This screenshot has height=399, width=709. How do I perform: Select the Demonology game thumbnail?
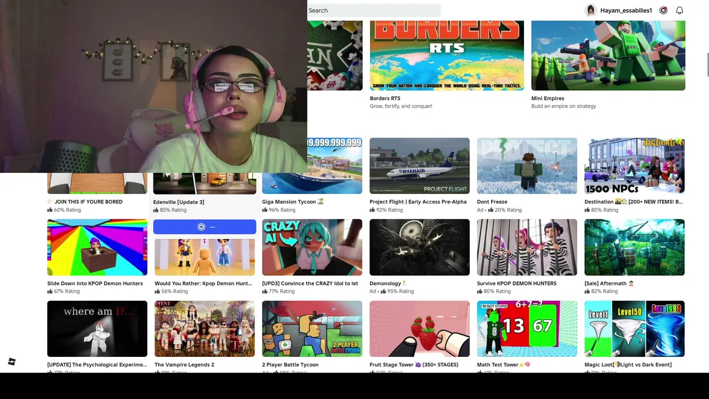(x=419, y=247)
